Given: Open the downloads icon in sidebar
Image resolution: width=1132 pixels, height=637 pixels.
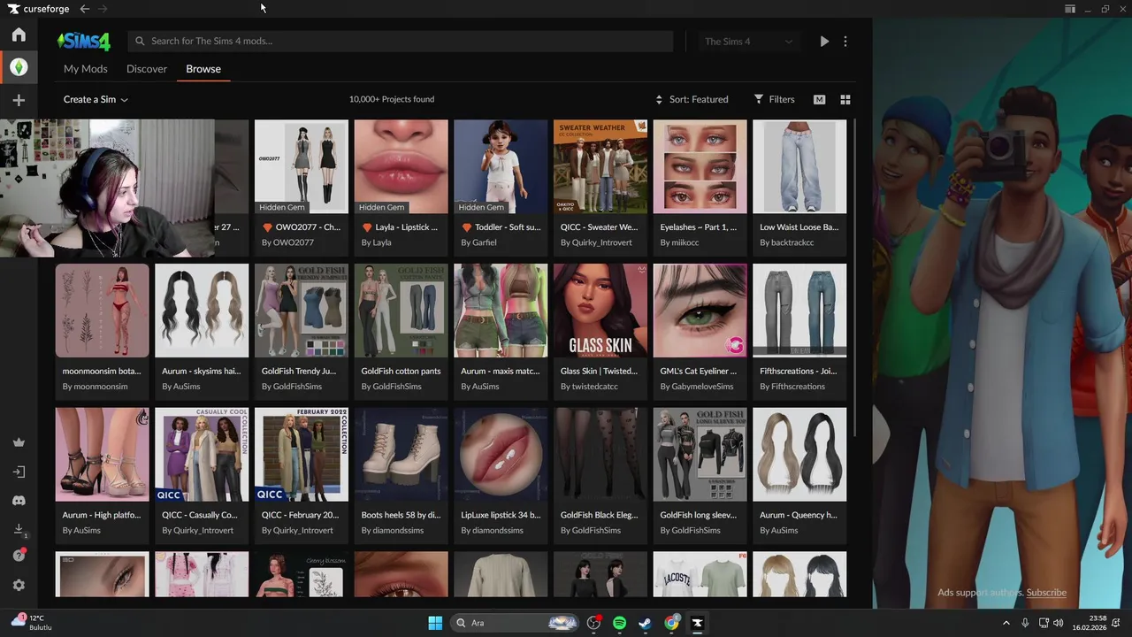Looking at the screenshot, I should (19, 529).
